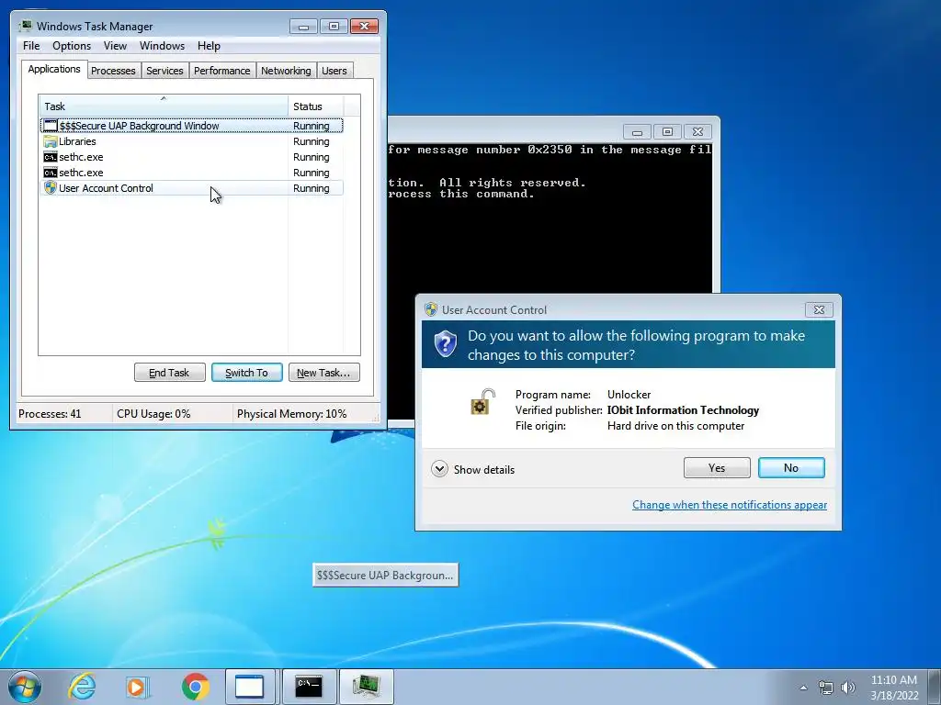Switch to Command Prompt taskbar button

click(x=309, y=687)
